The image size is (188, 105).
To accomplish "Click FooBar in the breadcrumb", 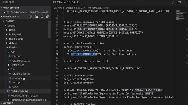I will [80, 8].
